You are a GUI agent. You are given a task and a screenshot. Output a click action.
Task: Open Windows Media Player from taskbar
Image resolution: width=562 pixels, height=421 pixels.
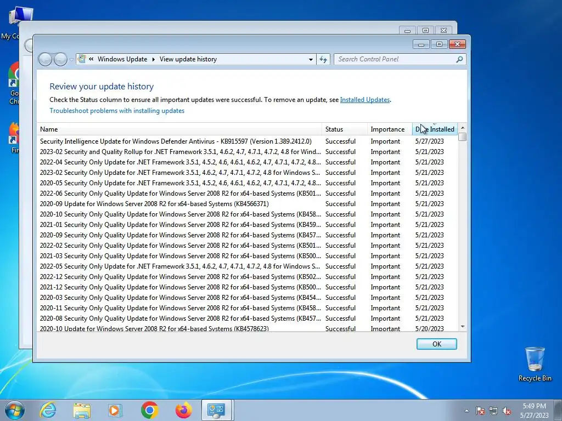click(115, 410)
